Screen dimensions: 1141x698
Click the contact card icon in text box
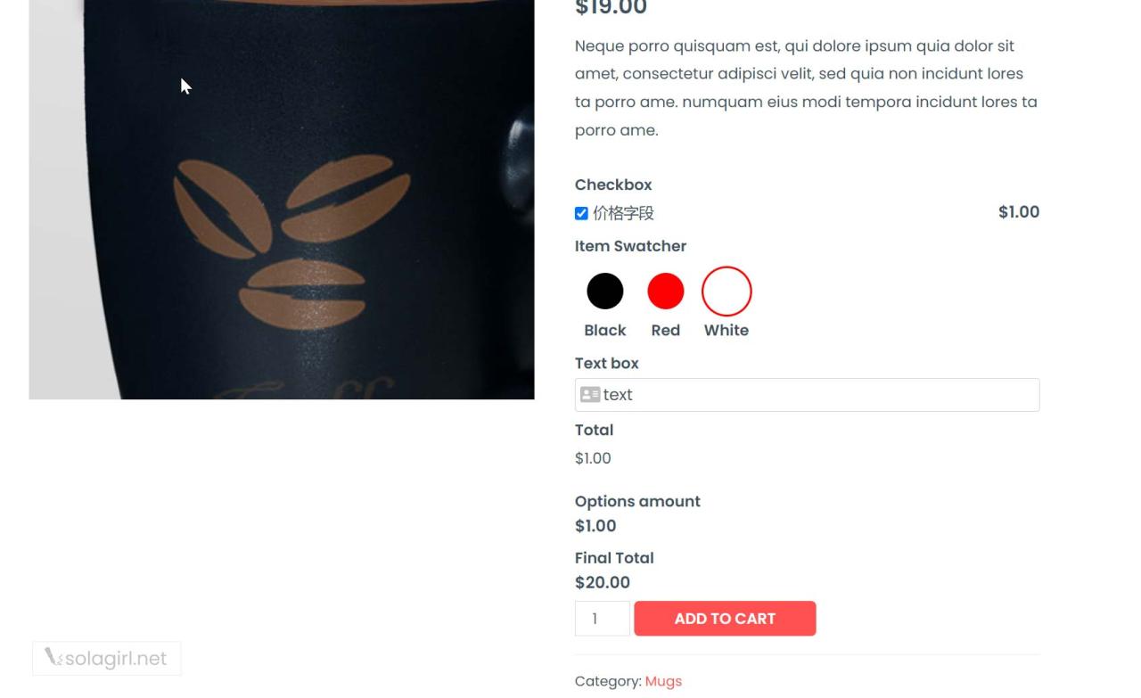pos(589,394)
